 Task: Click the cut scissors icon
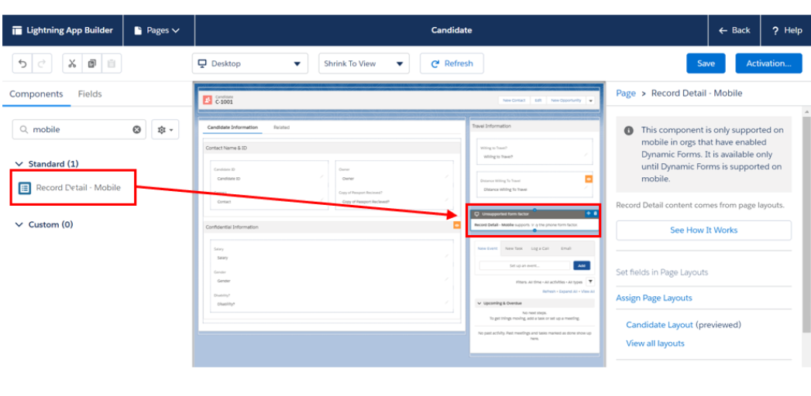pos(72,63)
